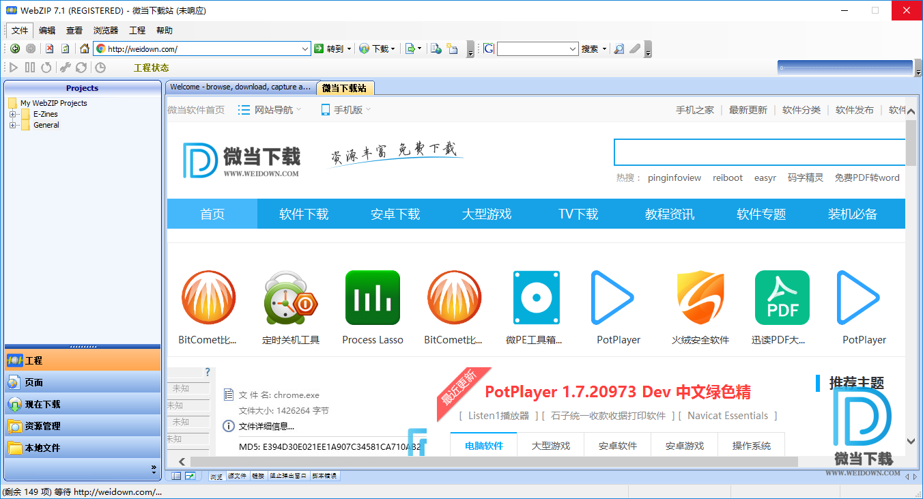
Task: Expand the 手机版 dropdown on webpage
Action: [369, 109]
